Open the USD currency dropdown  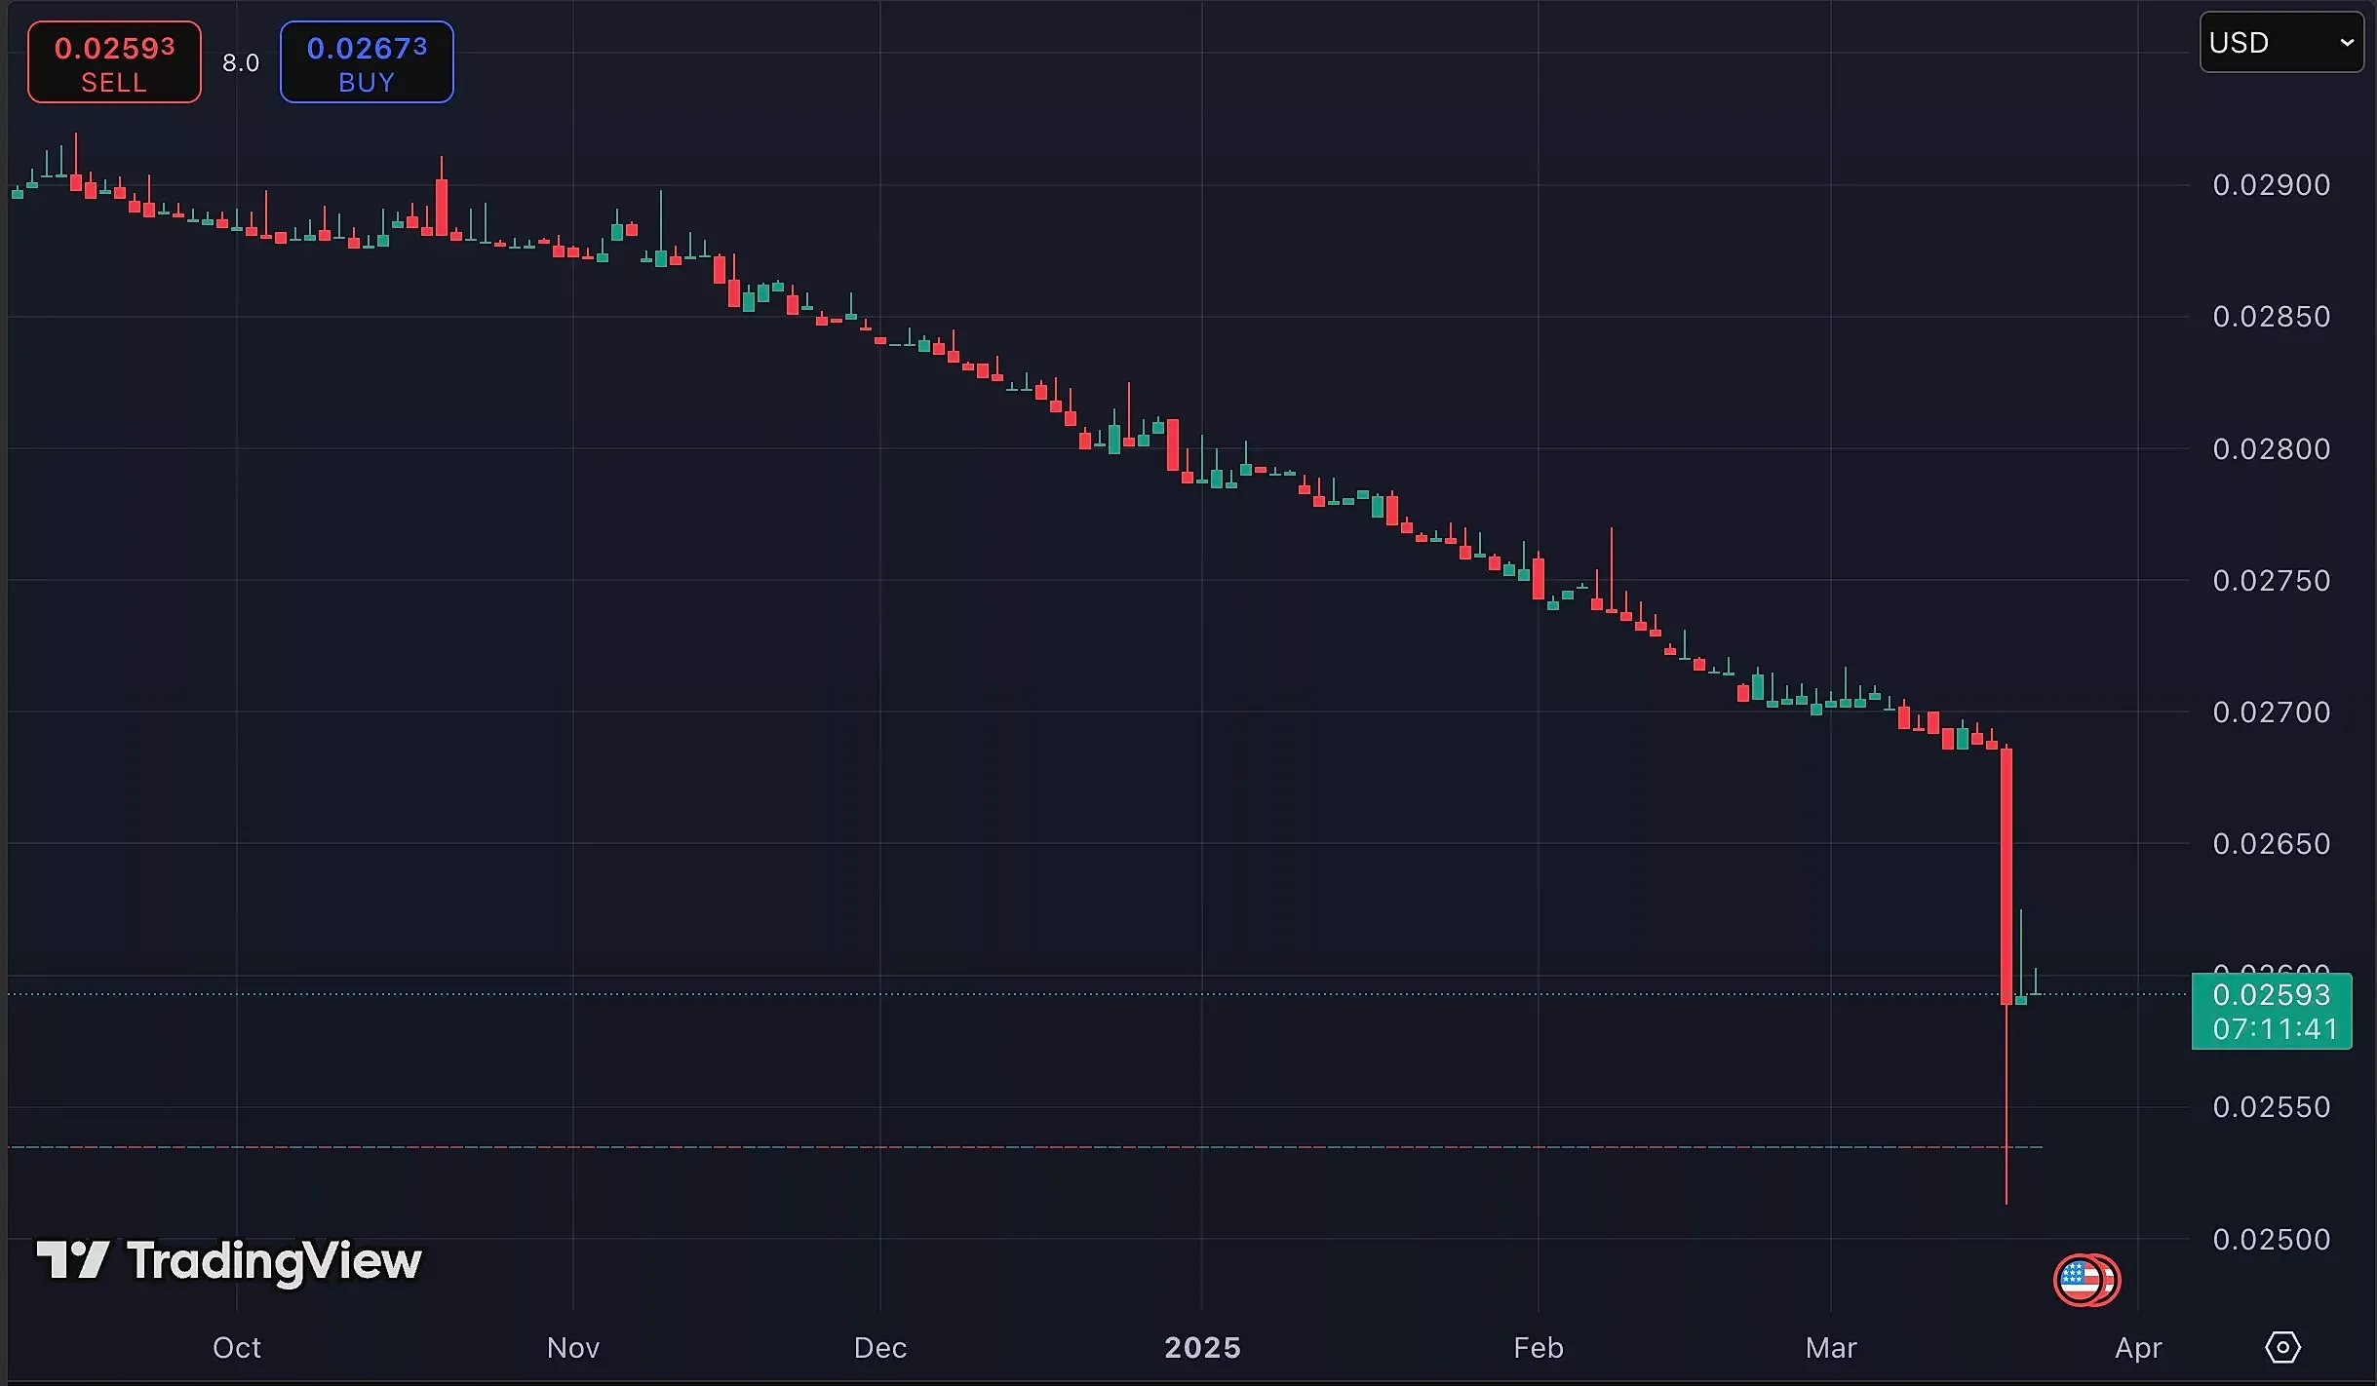coord(2281,43)
